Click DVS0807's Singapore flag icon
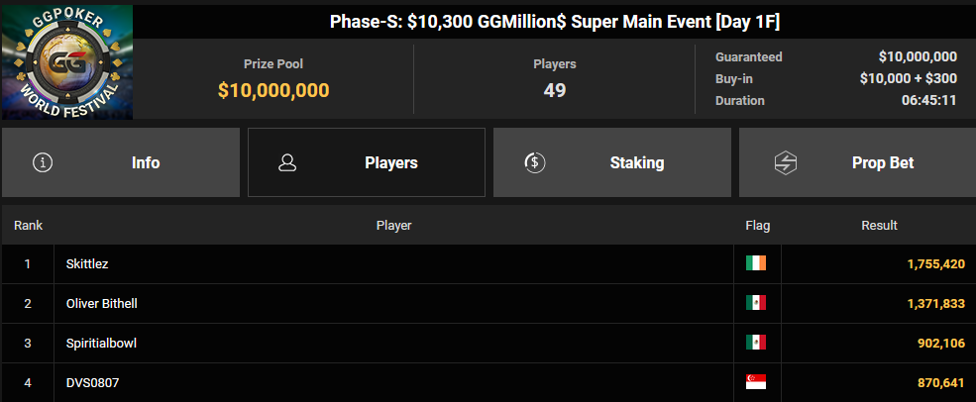976x402 pixels. (x=756, y=382)
